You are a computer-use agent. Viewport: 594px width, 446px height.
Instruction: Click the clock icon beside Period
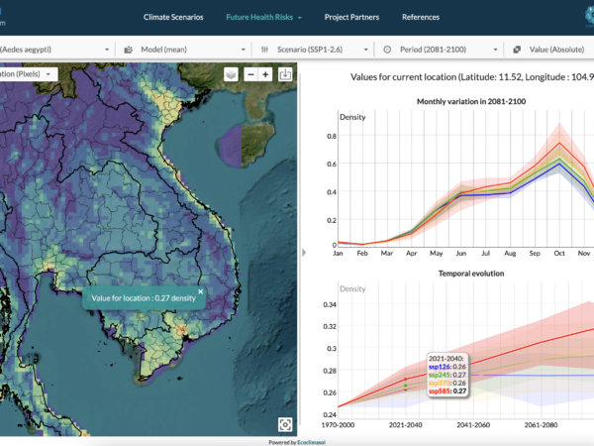click(x=387, y=50)
